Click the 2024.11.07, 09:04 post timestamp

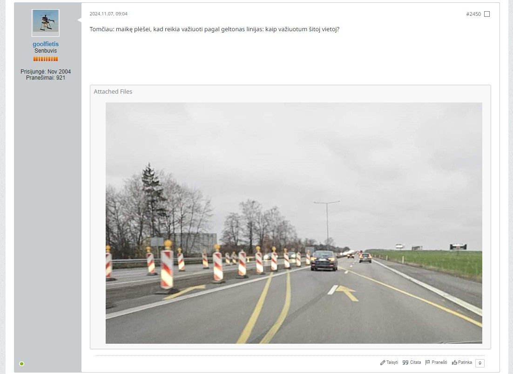pos(108,14)
